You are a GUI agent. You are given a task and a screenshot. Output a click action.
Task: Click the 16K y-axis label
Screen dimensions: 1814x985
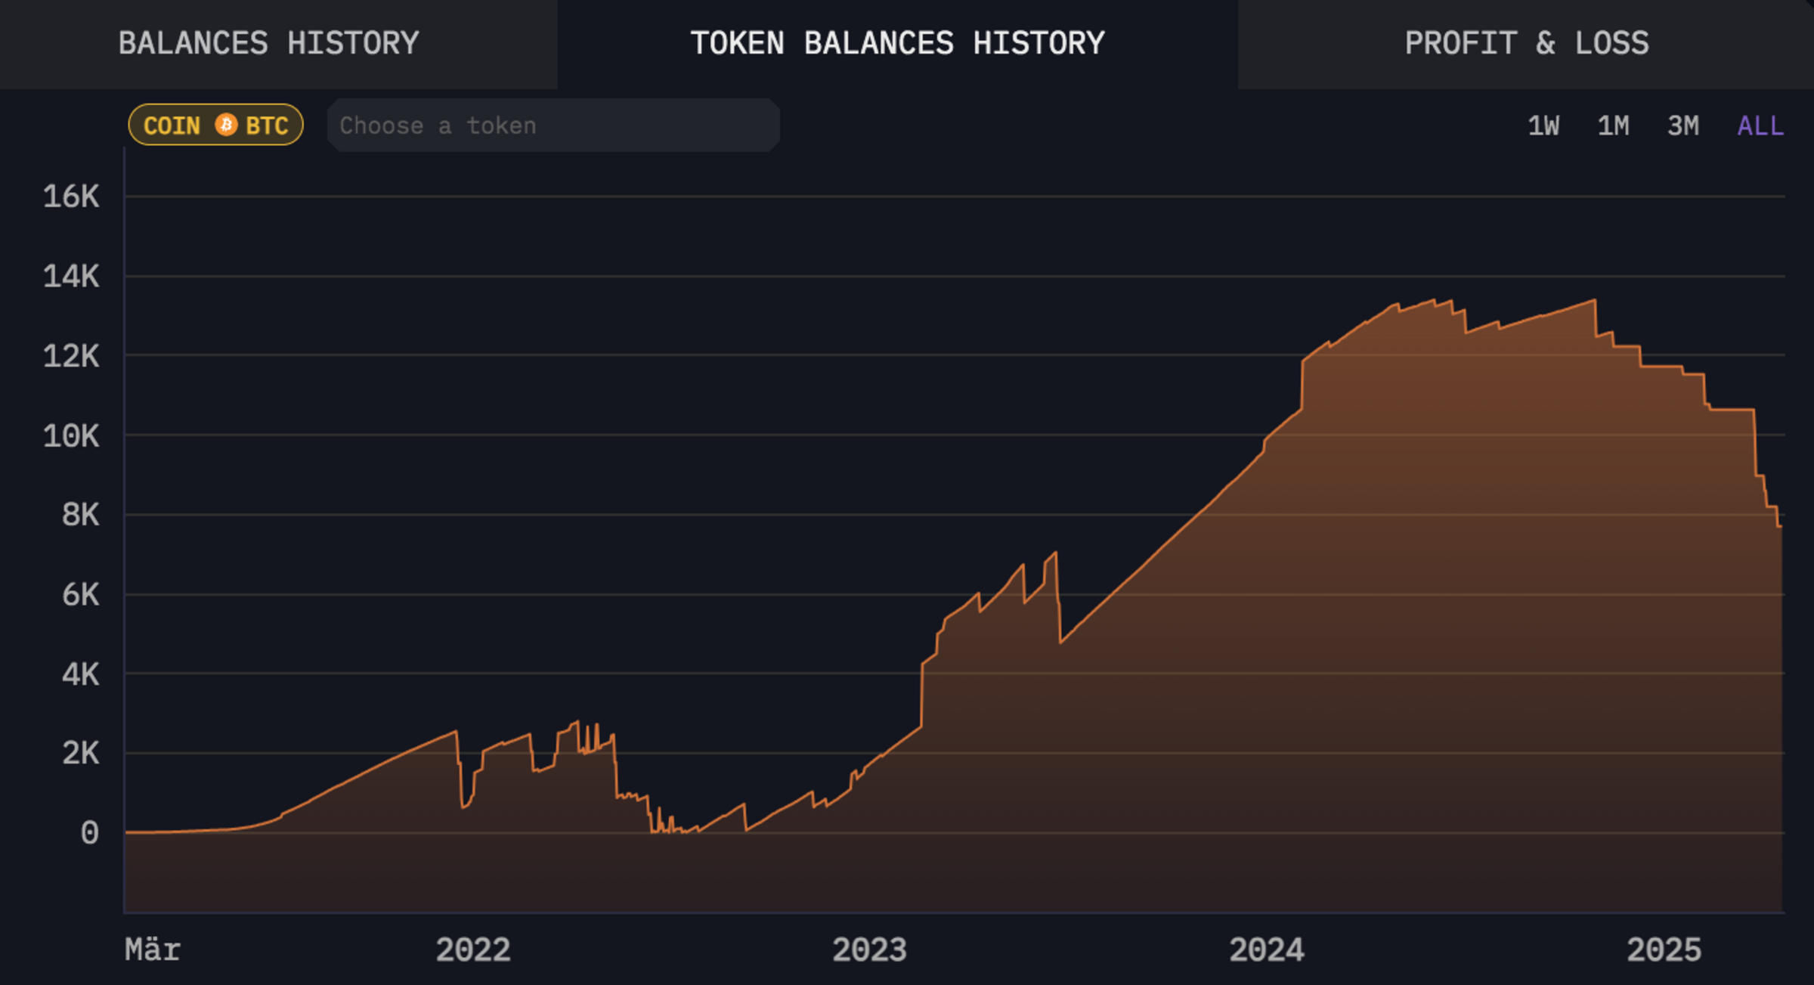point(71,197)
